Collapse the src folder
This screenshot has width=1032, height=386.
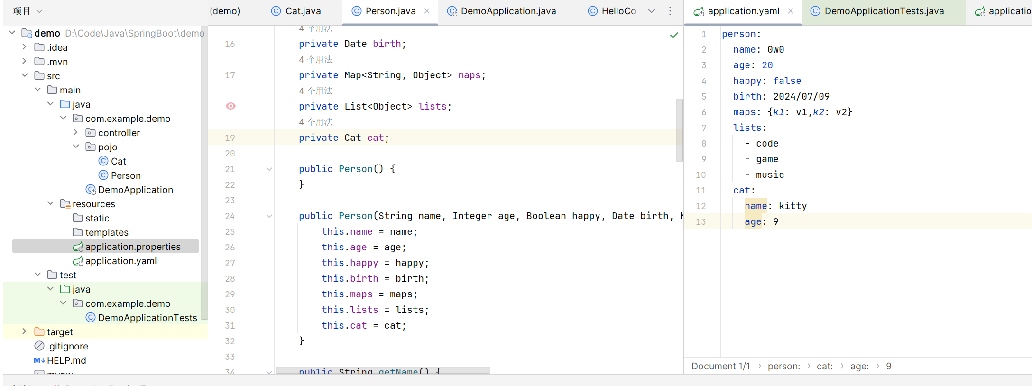[25, 75]
